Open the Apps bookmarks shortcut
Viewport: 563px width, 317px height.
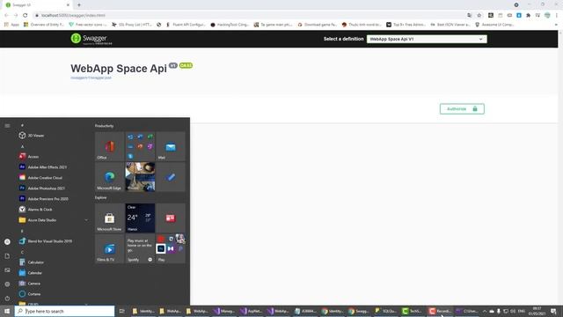pyautogui.click(x=11, y=25)
